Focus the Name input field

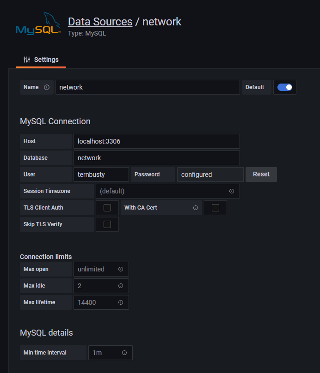pos(148,87)
